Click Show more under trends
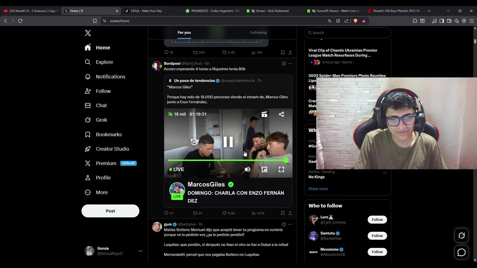Screen dimensions: 477x268 (318, 189)
